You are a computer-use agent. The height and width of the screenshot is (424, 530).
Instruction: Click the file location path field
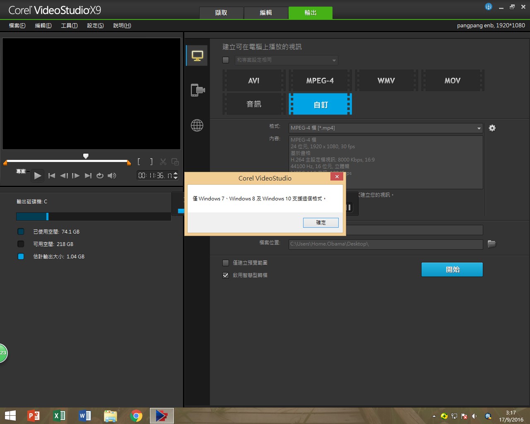[385, 244]
